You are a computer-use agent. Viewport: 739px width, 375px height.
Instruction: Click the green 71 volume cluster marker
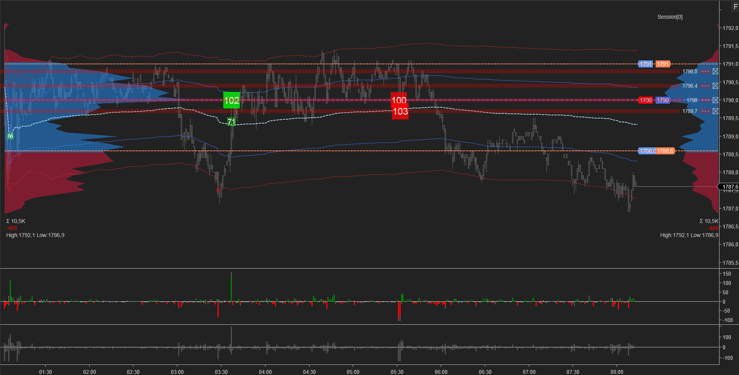coord(232,122)
